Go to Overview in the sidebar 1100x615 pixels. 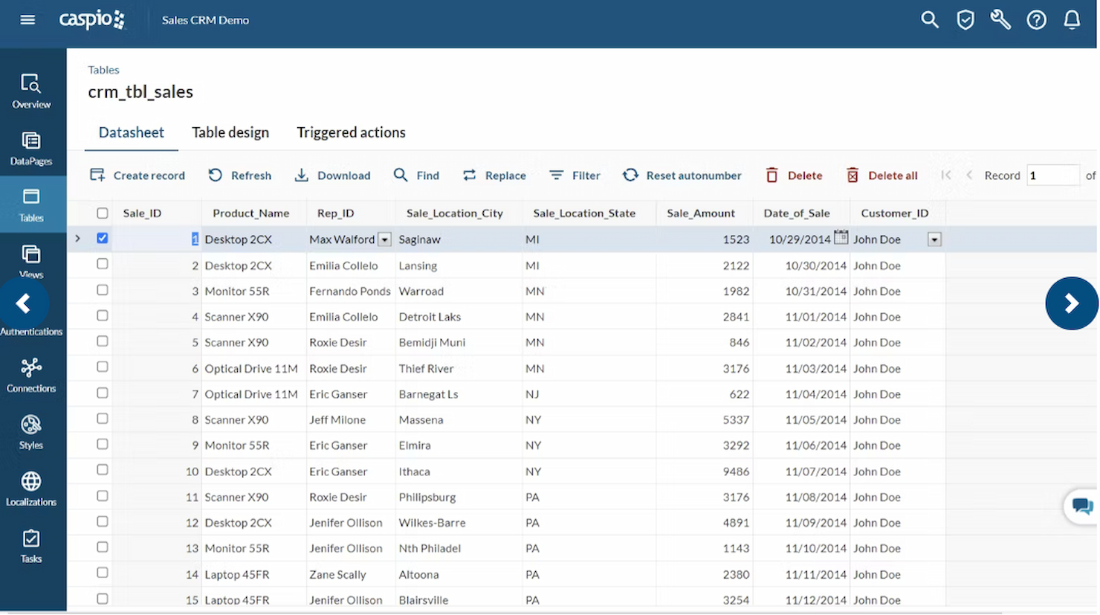coord(31,91)
